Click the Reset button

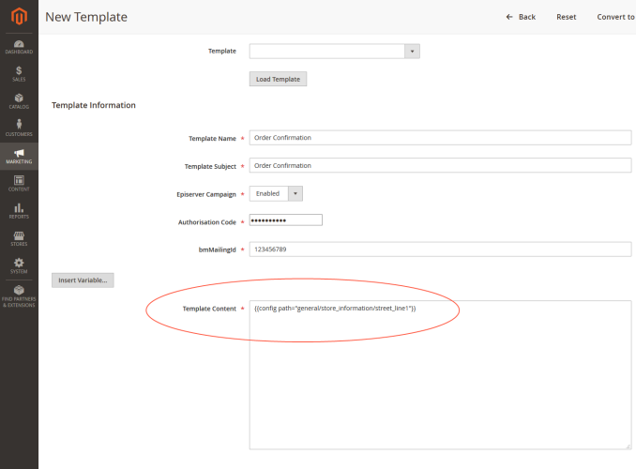point(566,17)
